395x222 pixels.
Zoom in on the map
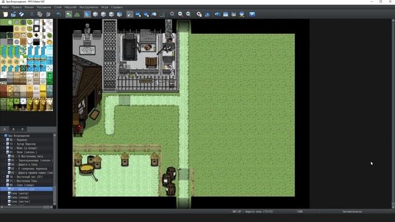(x=172, y=14)
